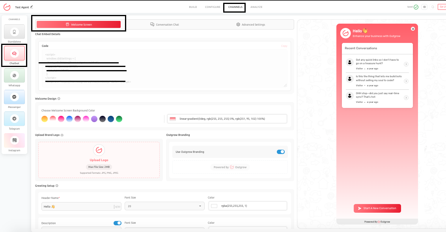Click visitor avatar on real-time sync conversation

coord(349,96)
